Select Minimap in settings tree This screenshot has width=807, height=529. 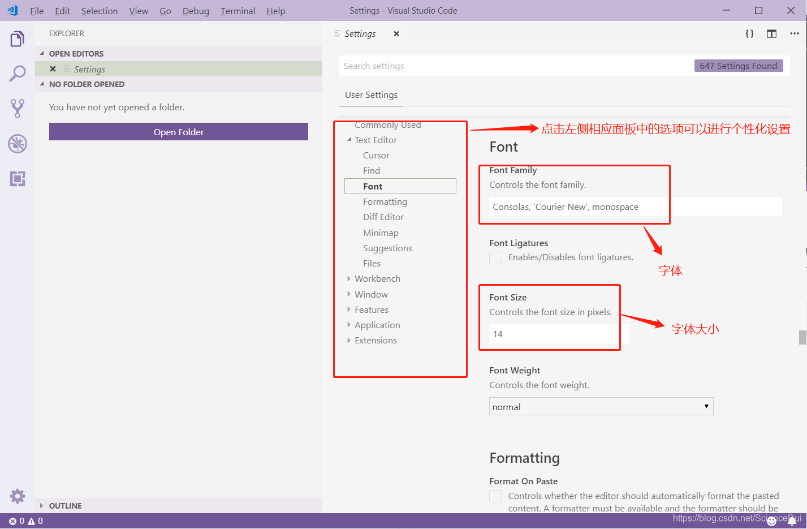click(381, 233)
